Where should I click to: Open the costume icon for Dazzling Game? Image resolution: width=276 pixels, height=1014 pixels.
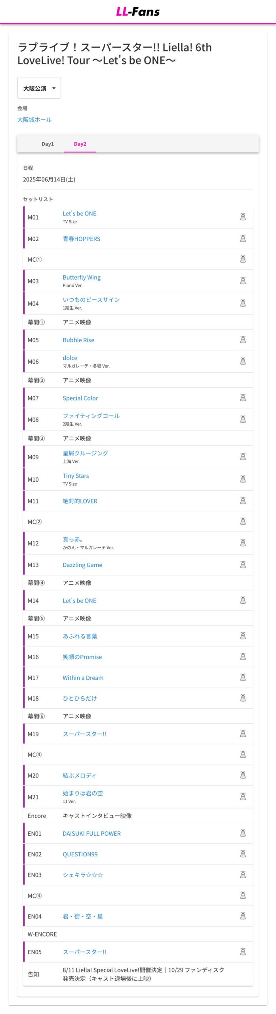click(243, 564)
